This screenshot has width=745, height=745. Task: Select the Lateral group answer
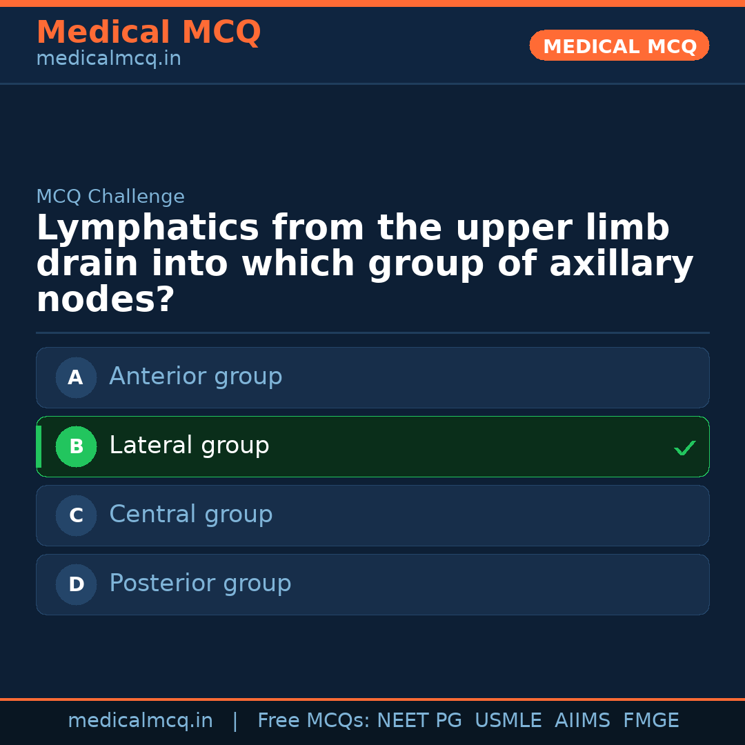click(372, 446)
